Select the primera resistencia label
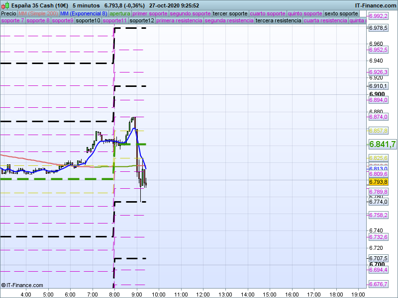Image resolution: width=398 pixels, height=298 pixels. (179, 21)
